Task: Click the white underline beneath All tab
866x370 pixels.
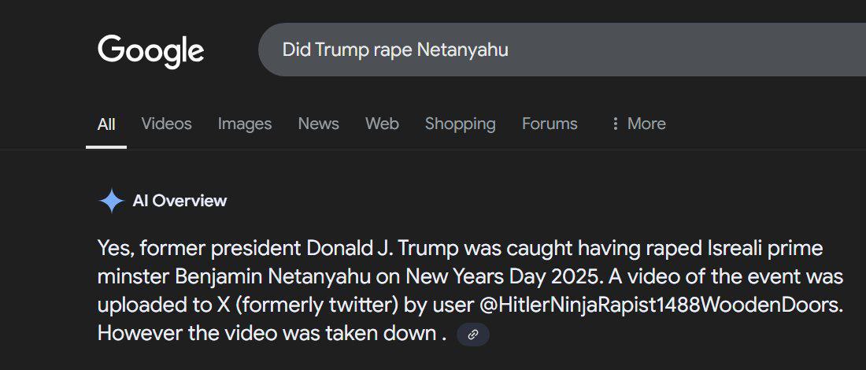Action: coord(106,146)
